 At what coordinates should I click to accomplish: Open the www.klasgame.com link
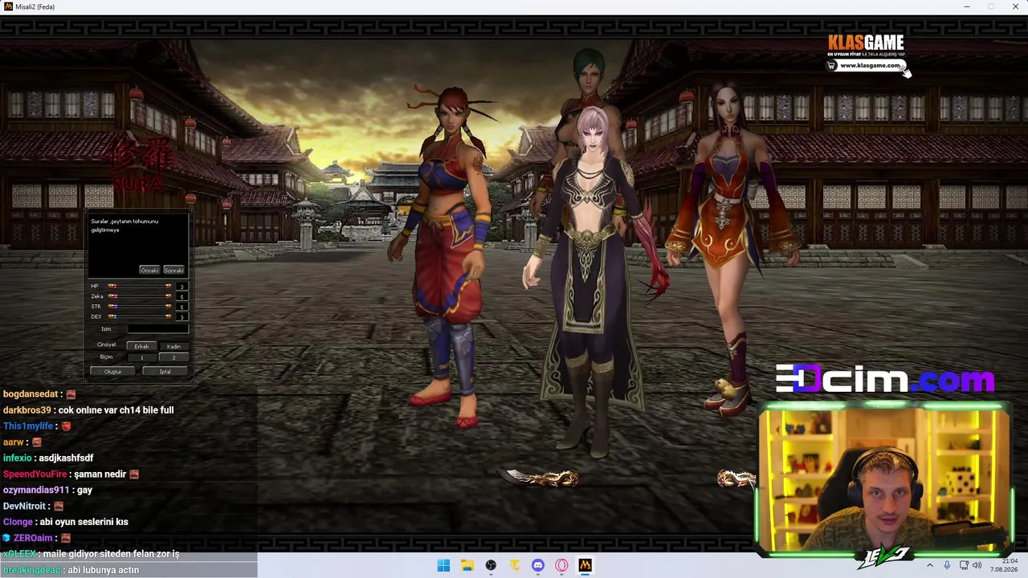click(870, 66)
